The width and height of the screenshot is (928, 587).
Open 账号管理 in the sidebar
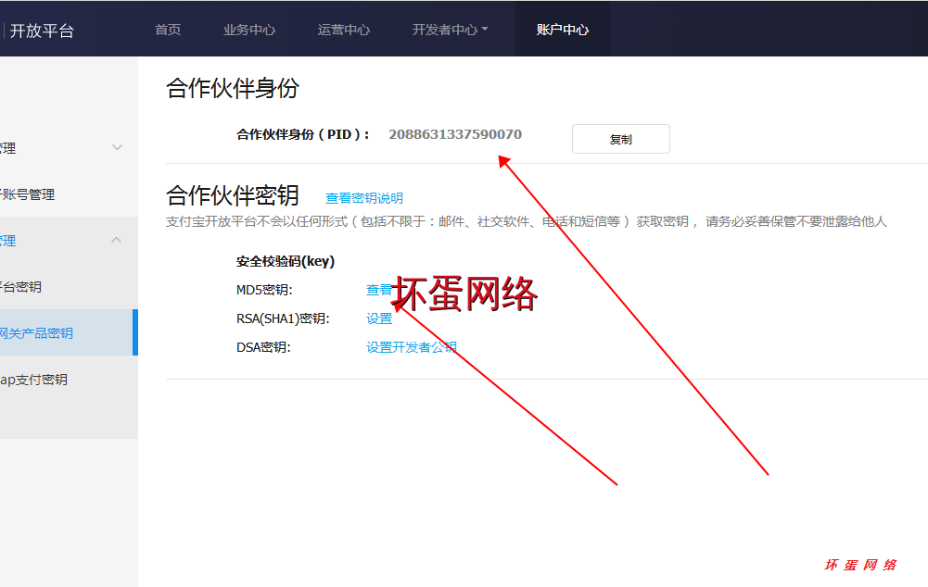[x=30, y=194]
